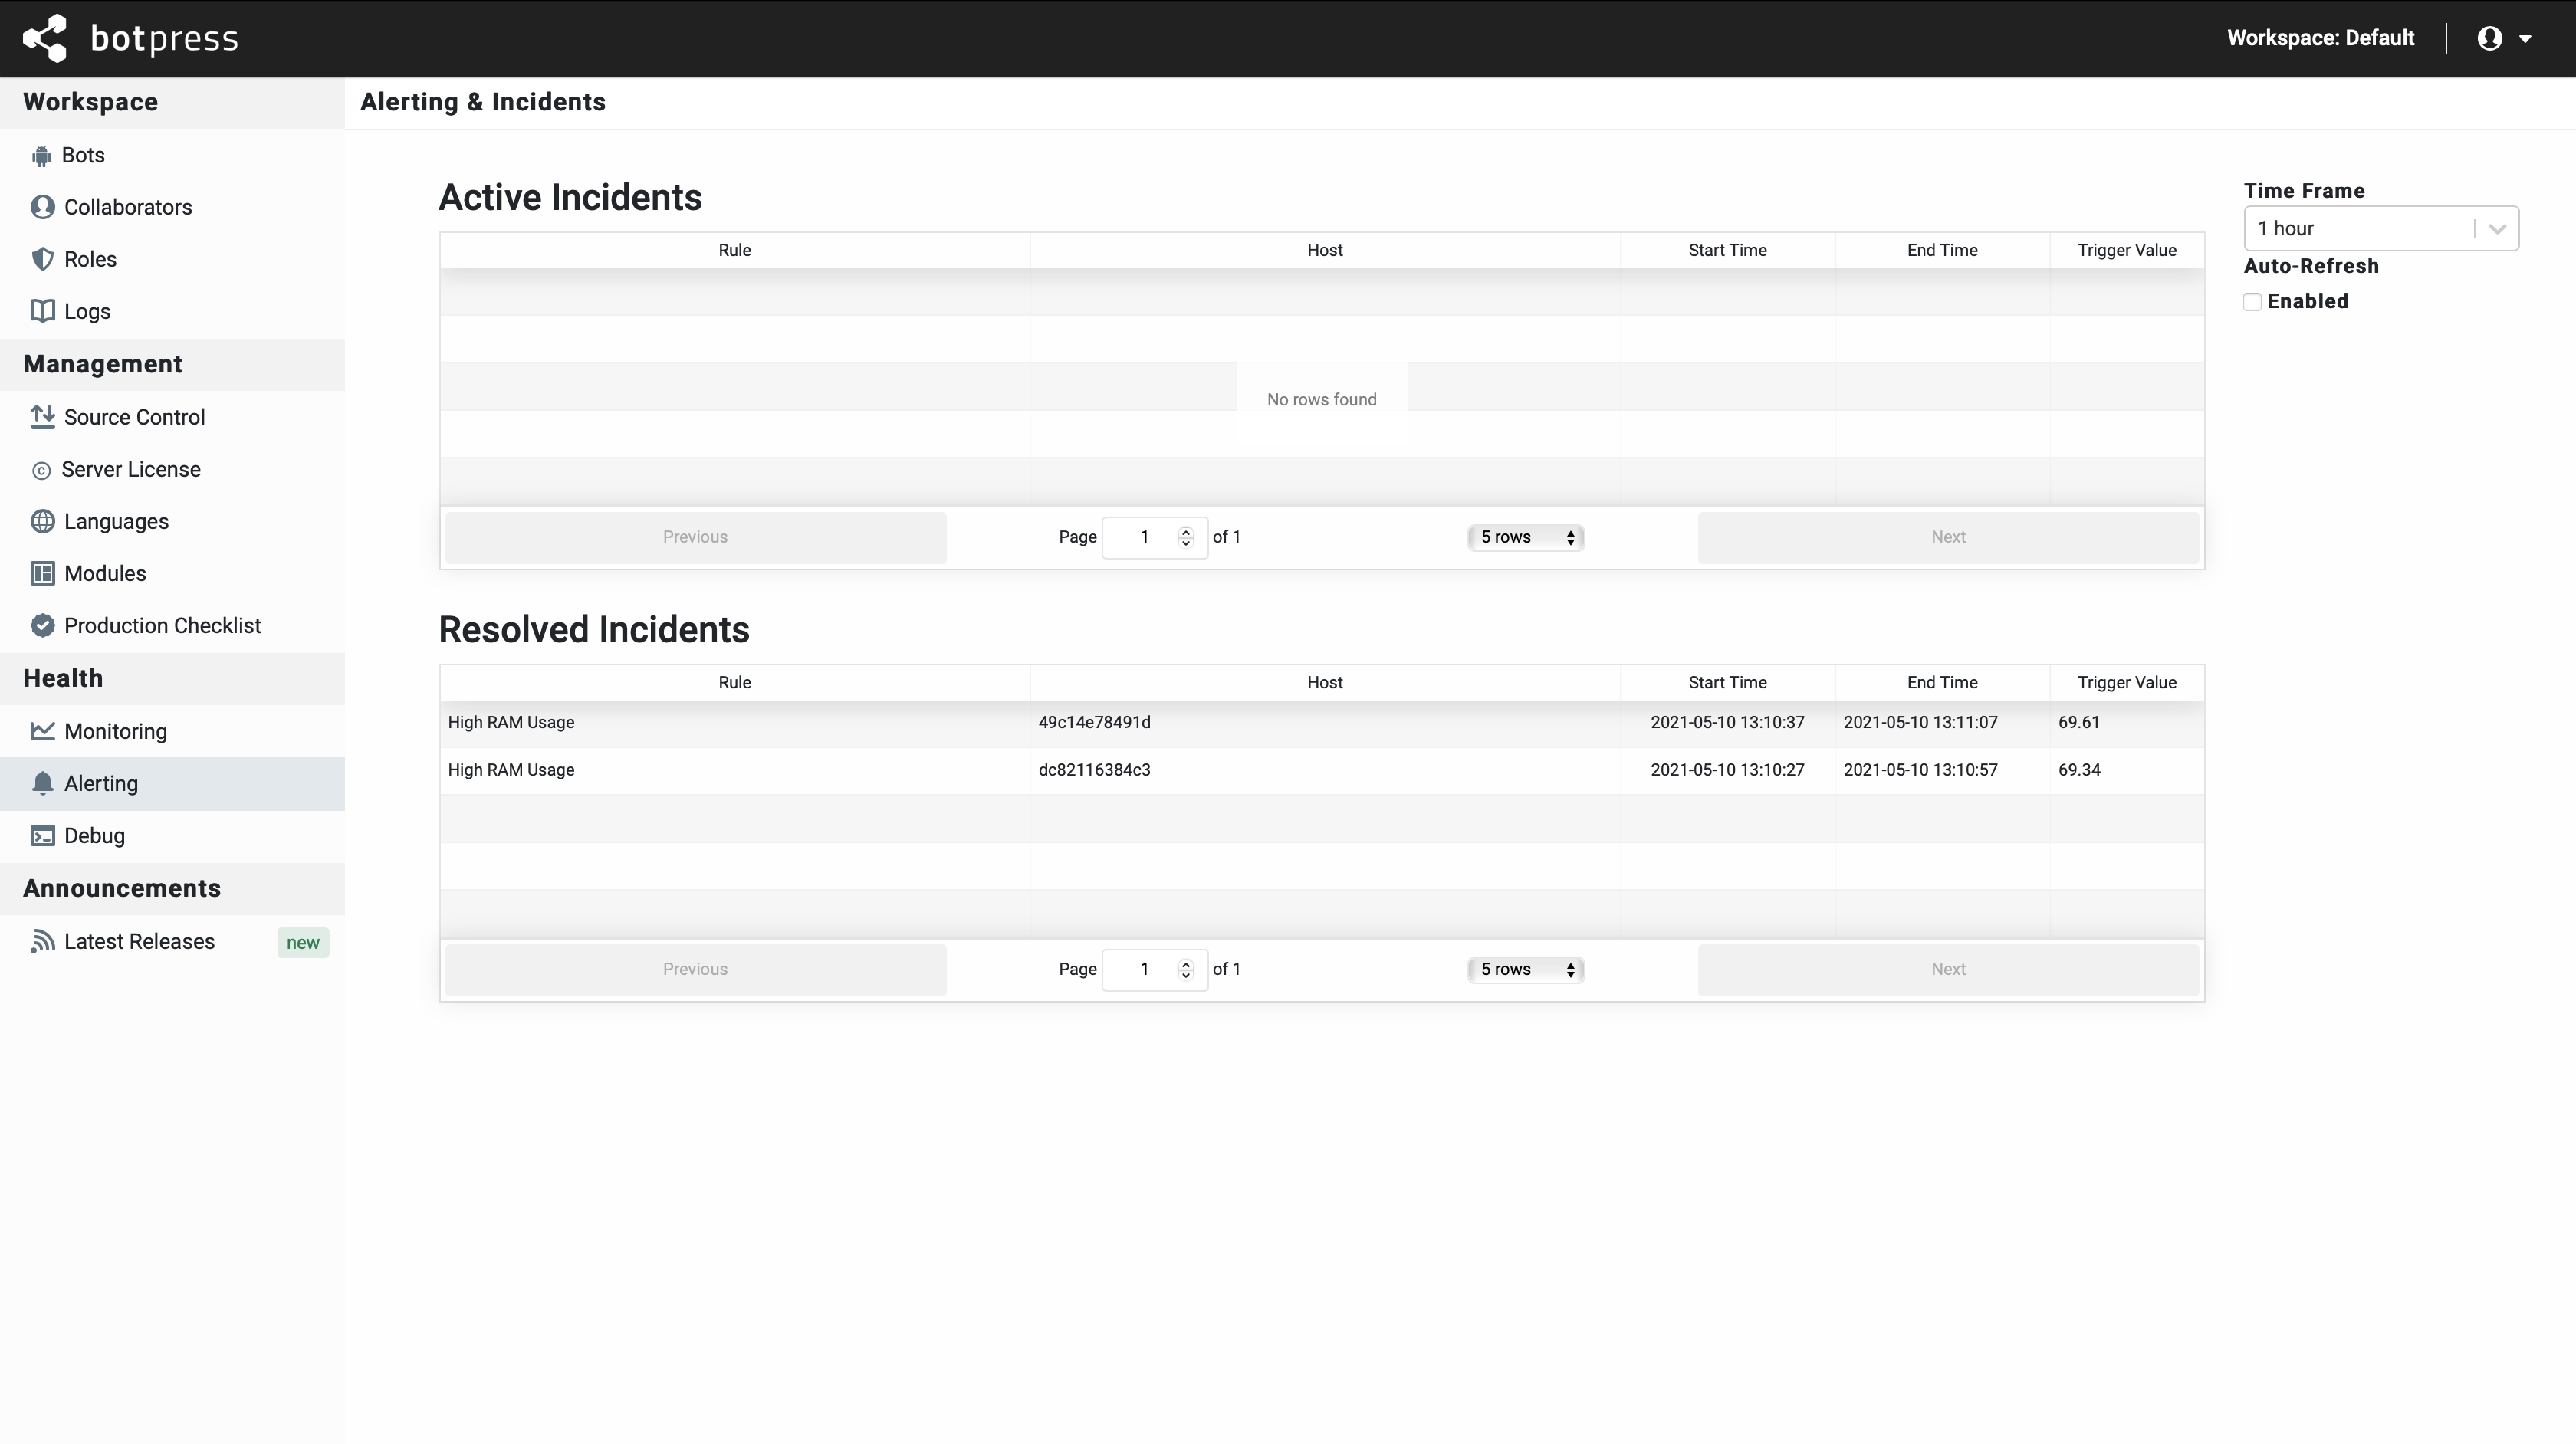Click the Resolved Incidents page number field
This screenshot has height=1444, width=2576.
pos(1145,969)
